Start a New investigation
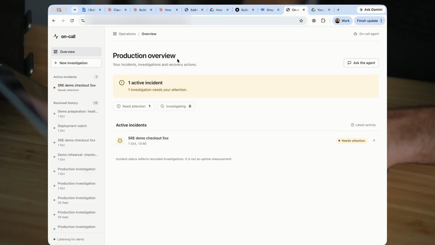This screenshot has height=245, width=435. [76, 63]
